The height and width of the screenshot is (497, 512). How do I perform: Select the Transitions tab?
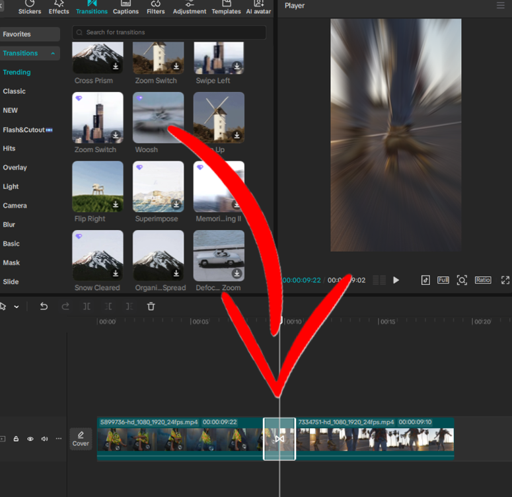pos(91,7)
